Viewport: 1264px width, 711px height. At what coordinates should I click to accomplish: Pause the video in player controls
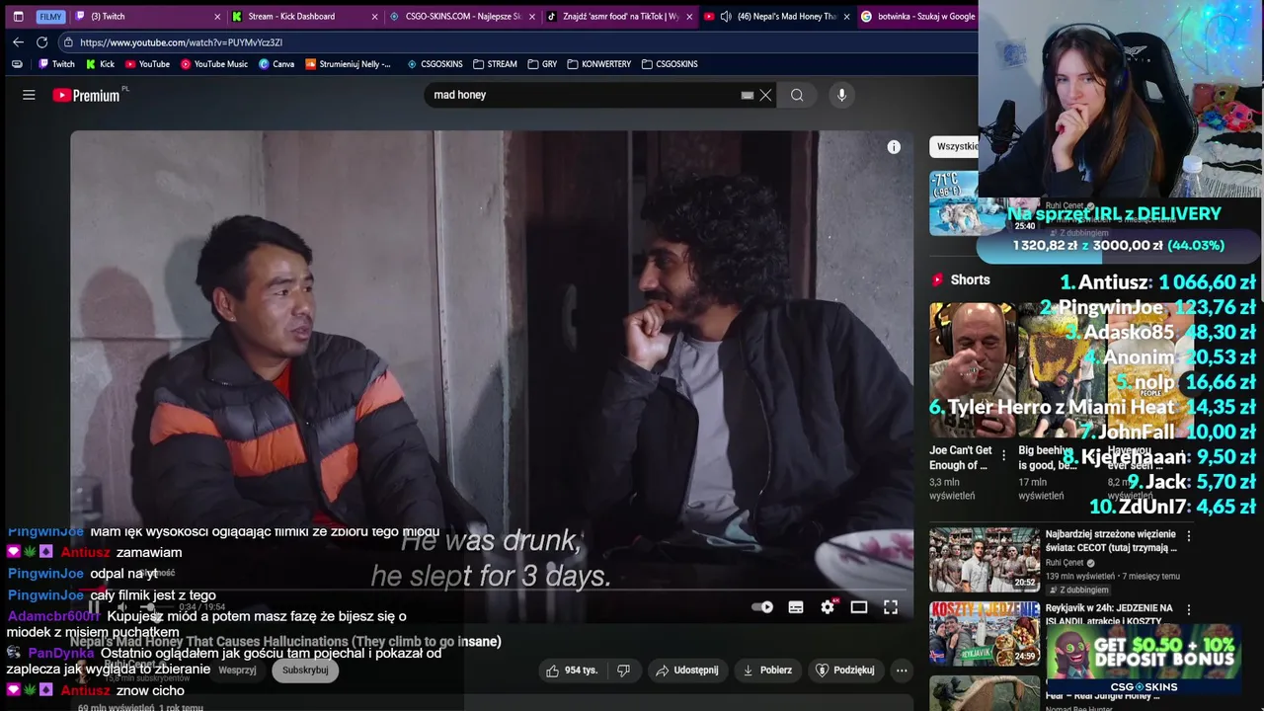coord(93,606)
